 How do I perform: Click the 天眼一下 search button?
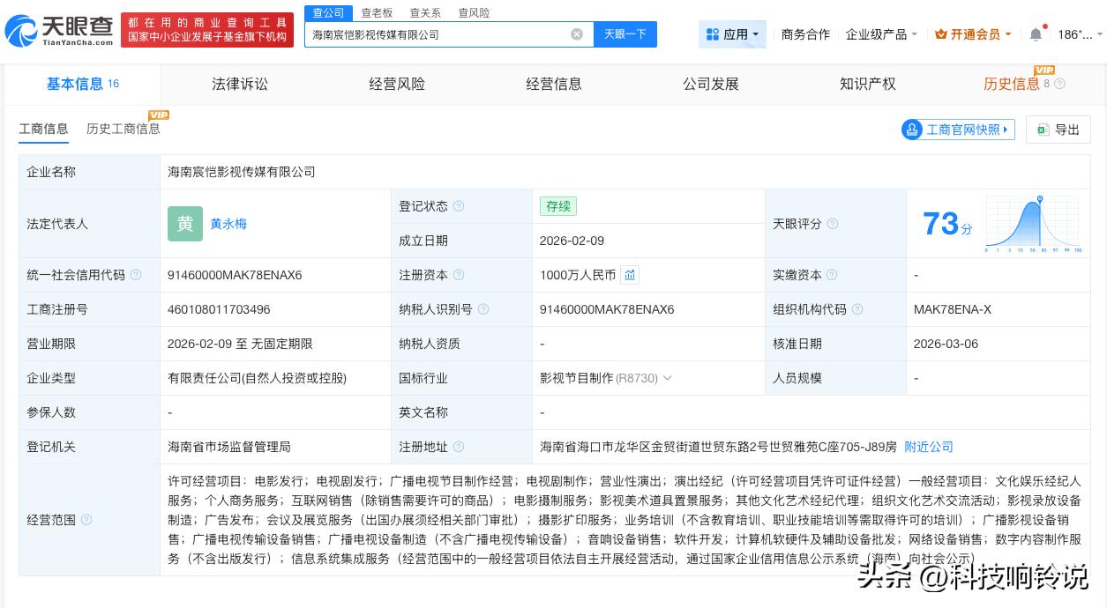(625, 34)
